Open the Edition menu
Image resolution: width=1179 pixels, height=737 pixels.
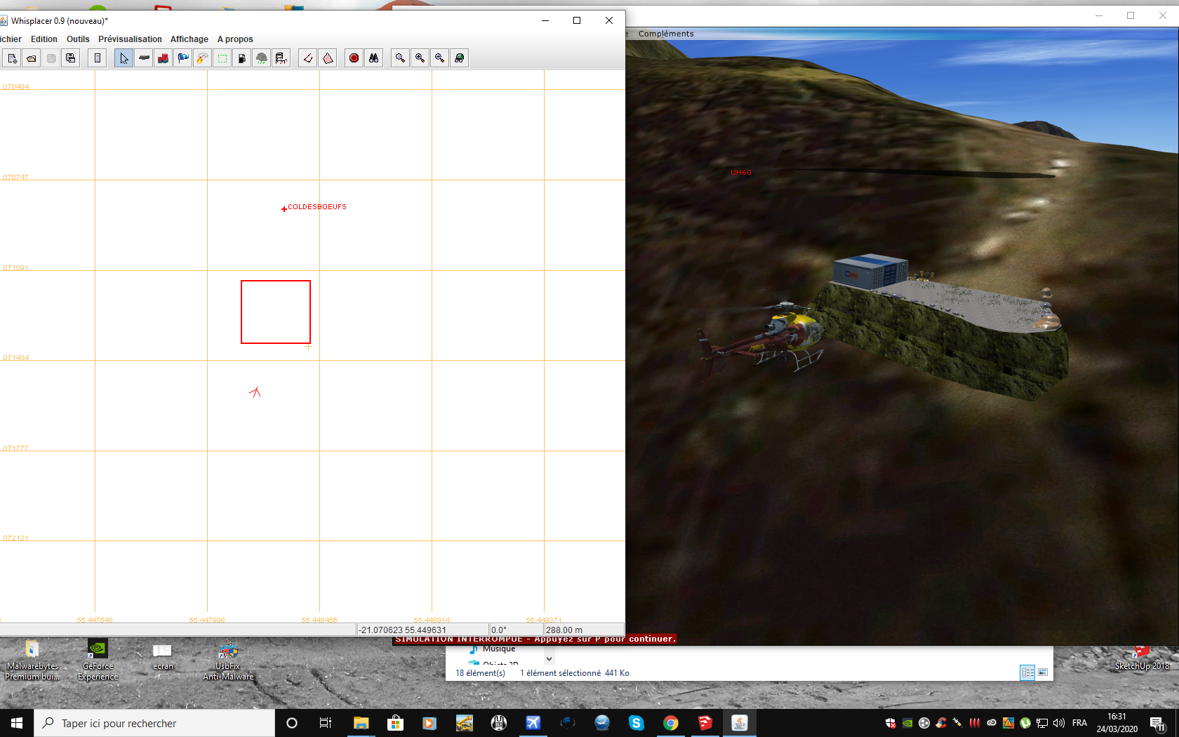click(44, 39)
